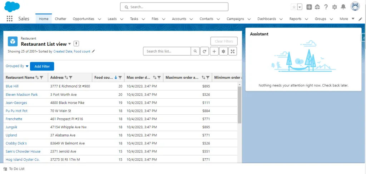Expand the Files tab chevron

(163, 19)
